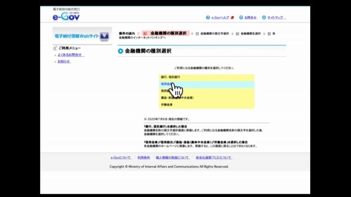Image resolution: width=351 pixels, height=197 pixels.
Task: Click the e-Gov logo
Action: click(x=66, y=16)
